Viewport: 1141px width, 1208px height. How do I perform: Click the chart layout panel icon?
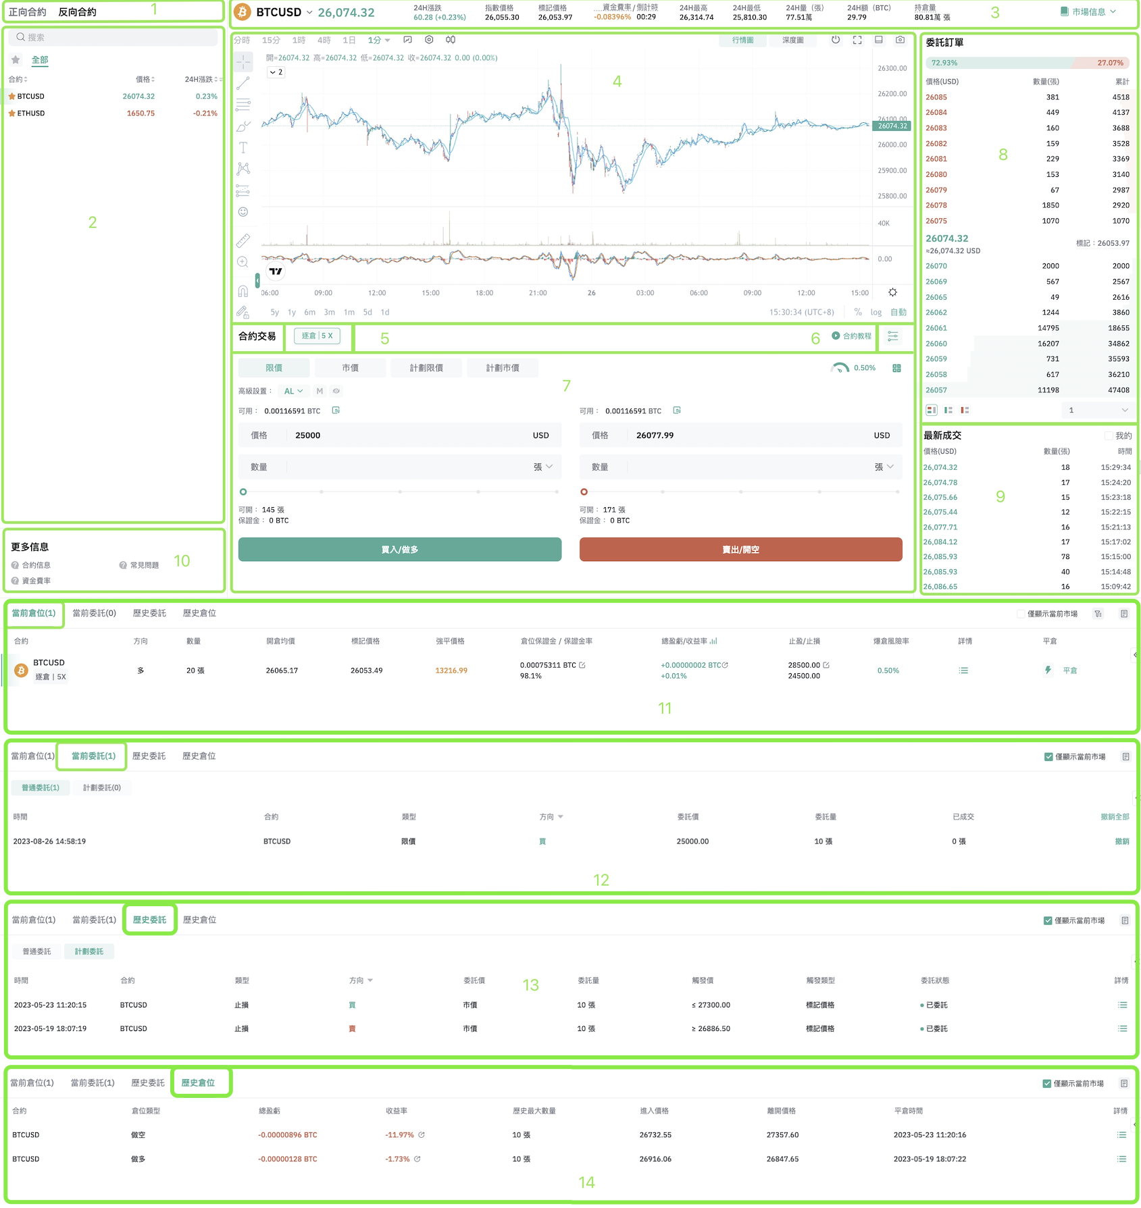point(879,40)
